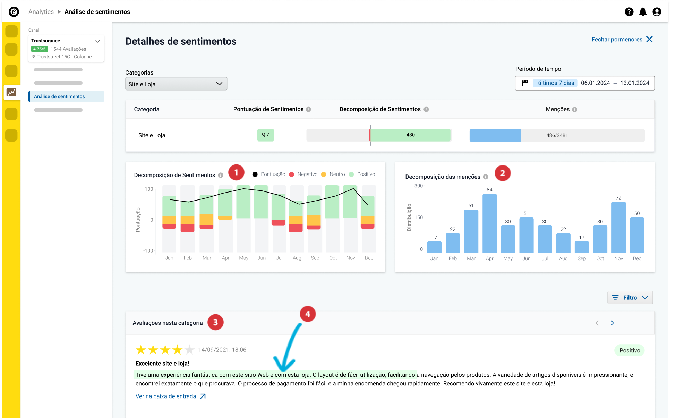Info icon next to Decomposição das menções
The width and height of the screenshot is (676, 418).
coord(486,177)
